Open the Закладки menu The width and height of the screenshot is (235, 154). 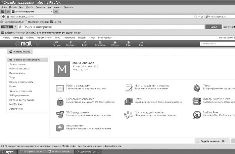point(41,7)
